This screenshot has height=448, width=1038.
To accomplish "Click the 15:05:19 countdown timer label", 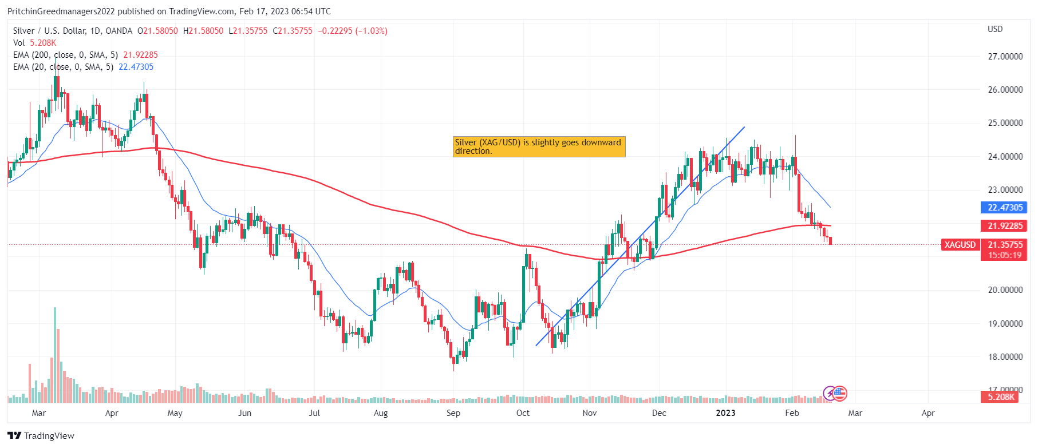I will pos(1005,255).
